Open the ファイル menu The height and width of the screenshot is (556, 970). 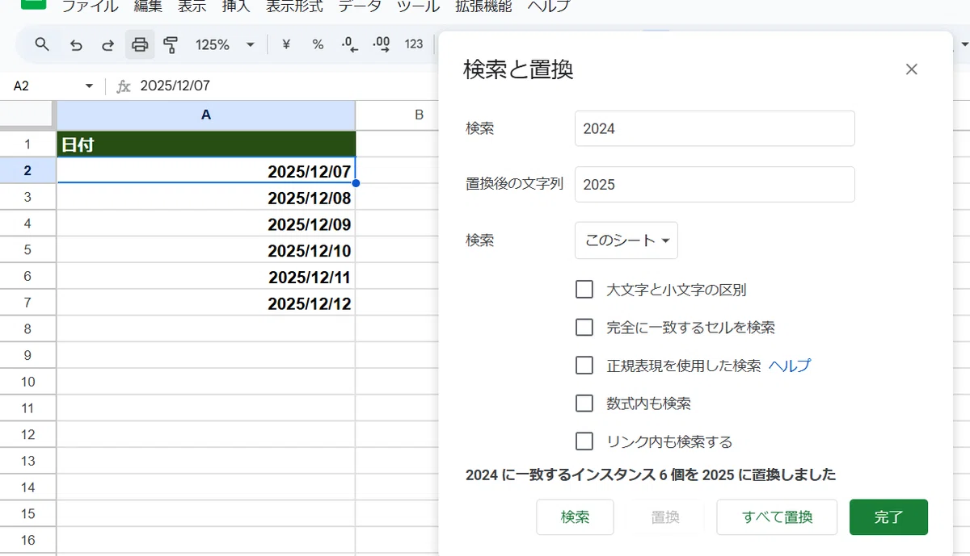[x=90, y=6]
